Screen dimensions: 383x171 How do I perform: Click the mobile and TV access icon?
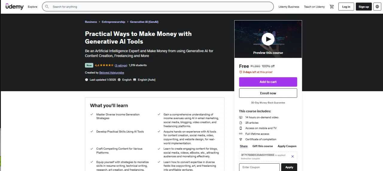(241, 128)
